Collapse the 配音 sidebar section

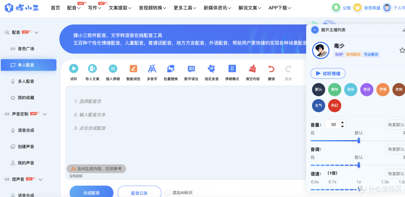[36, 33]
